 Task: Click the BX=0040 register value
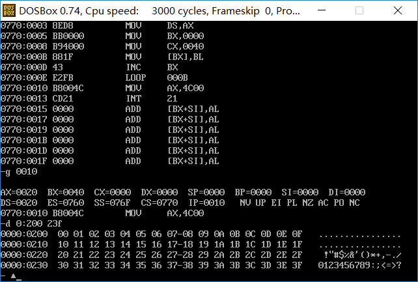pyautogui.click(x=66, y=192)
